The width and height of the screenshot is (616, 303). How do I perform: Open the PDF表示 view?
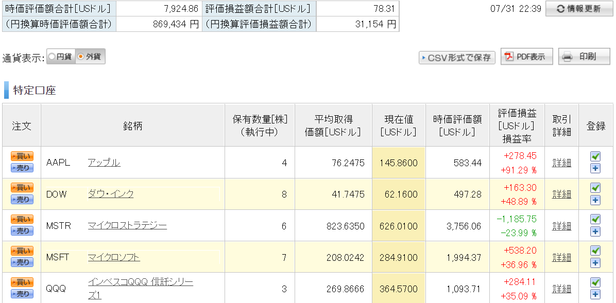(x=526, y=57)
